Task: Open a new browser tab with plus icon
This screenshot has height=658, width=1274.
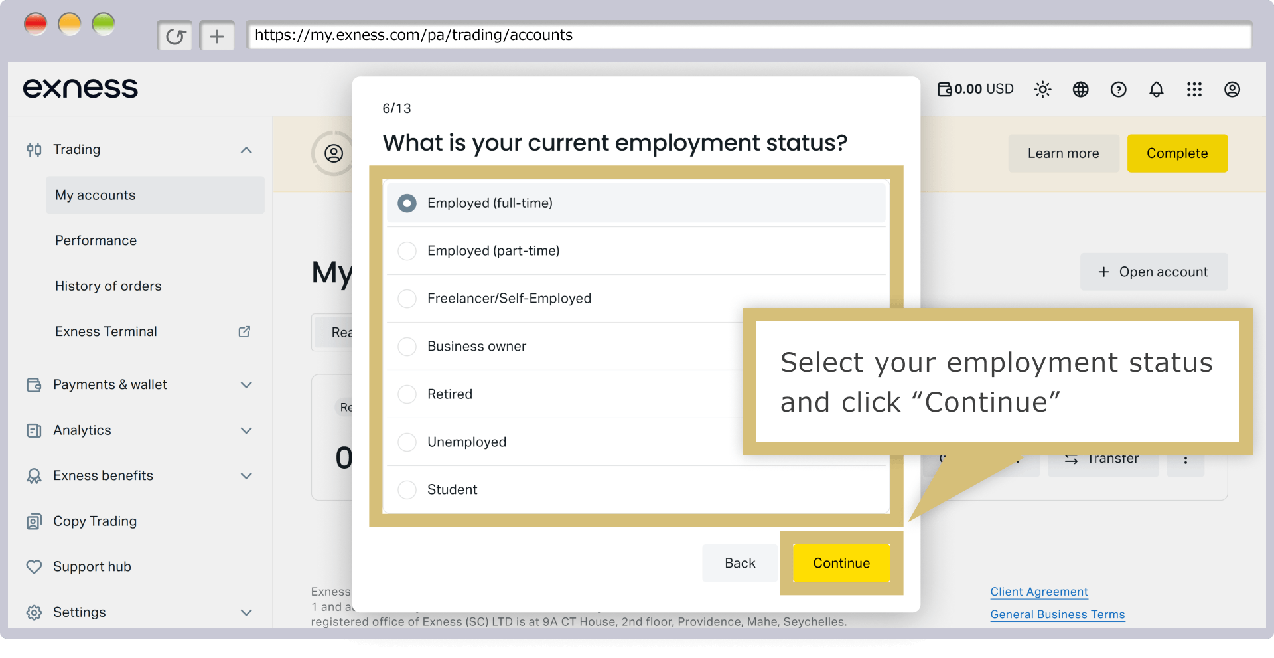Action: 217,36
